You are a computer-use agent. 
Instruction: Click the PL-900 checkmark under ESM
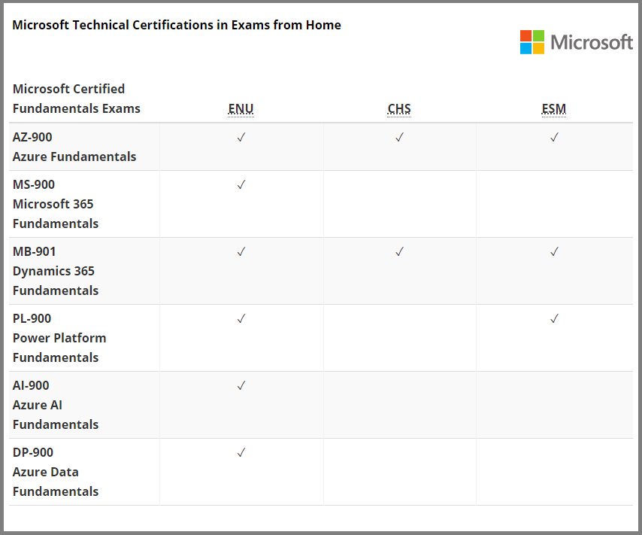(x=554, y=318)
